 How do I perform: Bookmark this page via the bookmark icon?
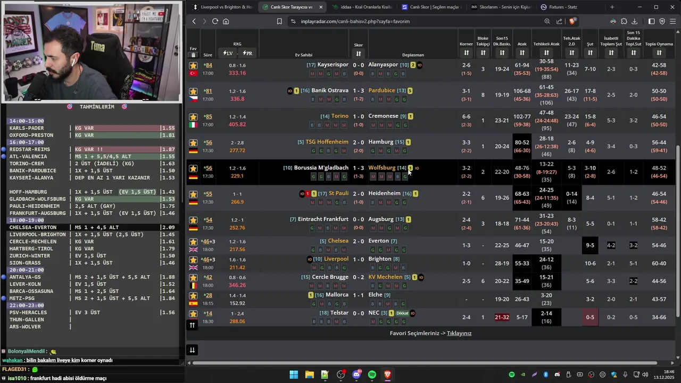coord(279,21)
